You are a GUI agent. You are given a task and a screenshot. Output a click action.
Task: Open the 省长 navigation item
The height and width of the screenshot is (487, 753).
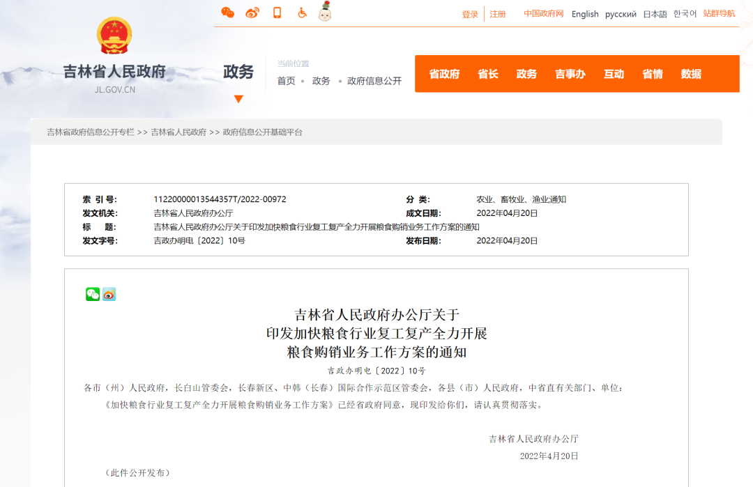488,74
